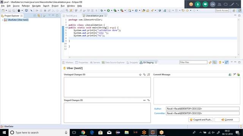Click the taskbar search box

click(39, 133)
